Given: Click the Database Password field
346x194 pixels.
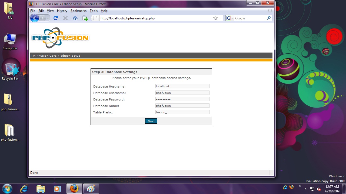Looking at the screenshot, I should [x=182, y=99].
